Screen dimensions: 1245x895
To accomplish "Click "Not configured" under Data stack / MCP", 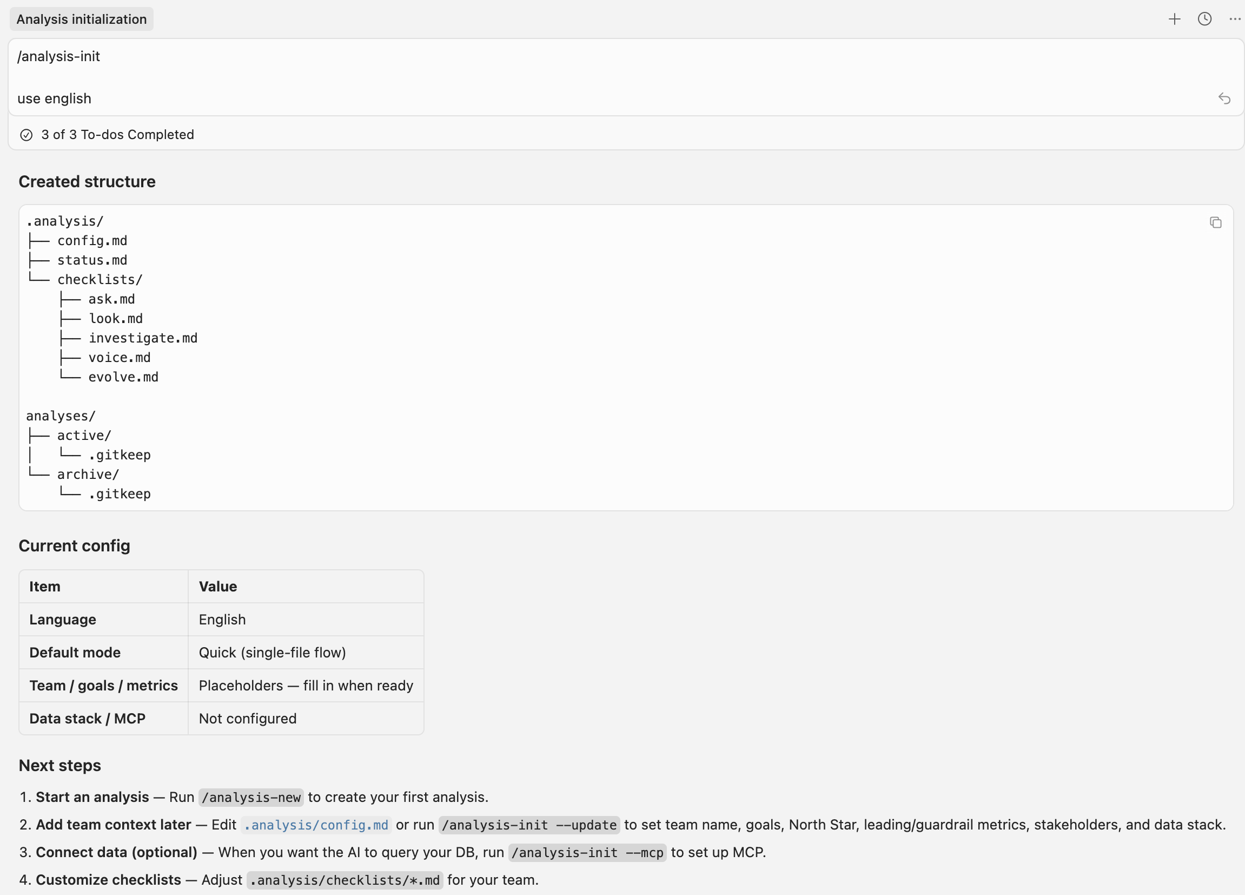I will tap(248, 718).
